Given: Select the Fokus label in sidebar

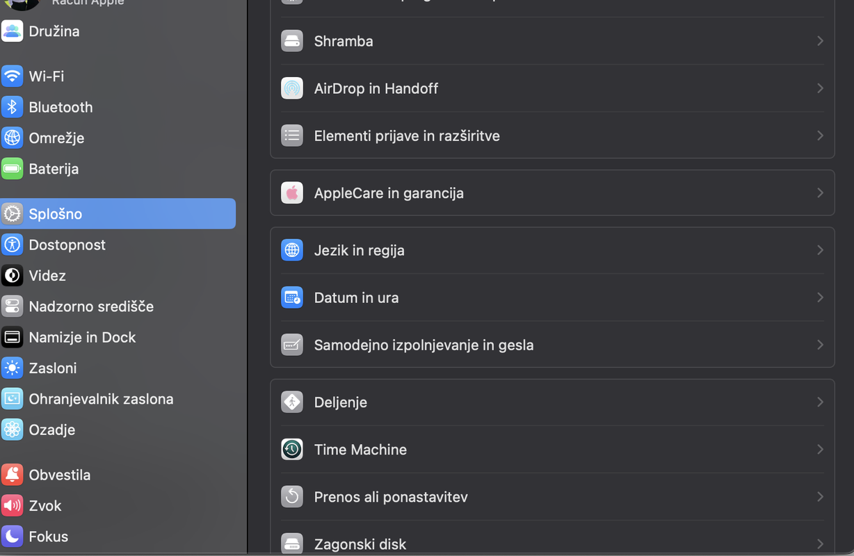Looking at the screenshot, I should pyautogui.click(x=49, y=537).
